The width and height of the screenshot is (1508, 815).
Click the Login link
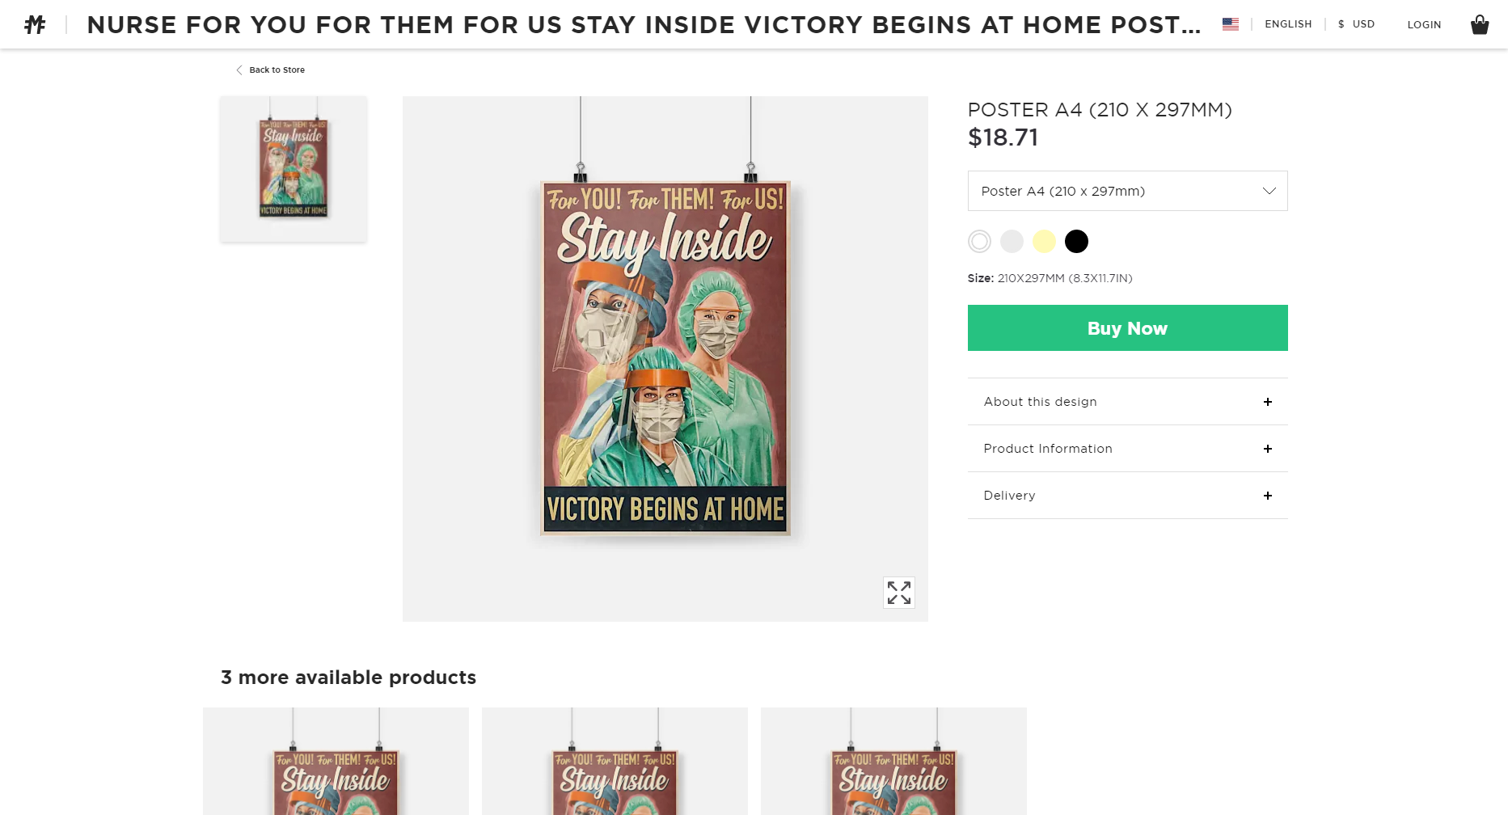click(x=1424, y=25)
